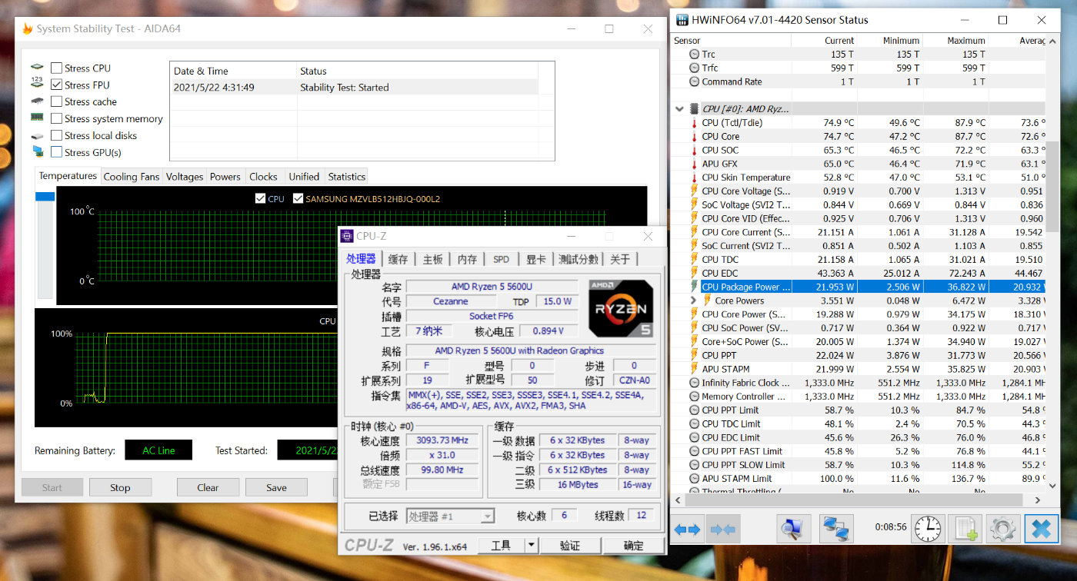Click the 验证 button in CPU-Z
The width and height of the screenshot is (1077, 581).
point(570,546)
